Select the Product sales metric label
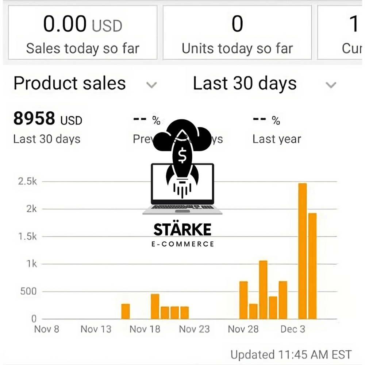 point(70,83)
